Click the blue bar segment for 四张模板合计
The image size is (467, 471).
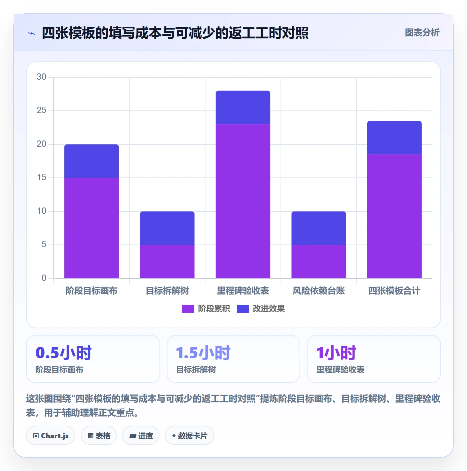[394, 137]
